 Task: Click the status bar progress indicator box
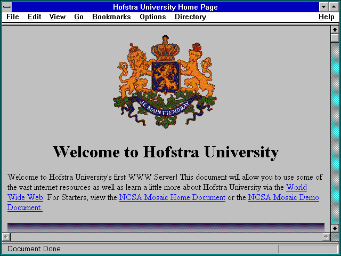coord(308,249)
